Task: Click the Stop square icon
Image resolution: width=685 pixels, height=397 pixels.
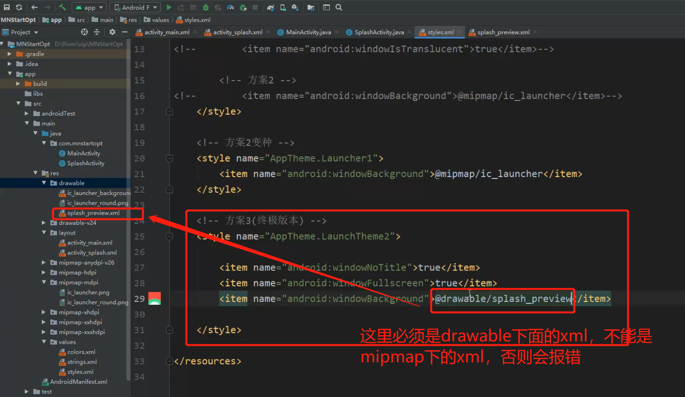Action: tap(255, 7)
